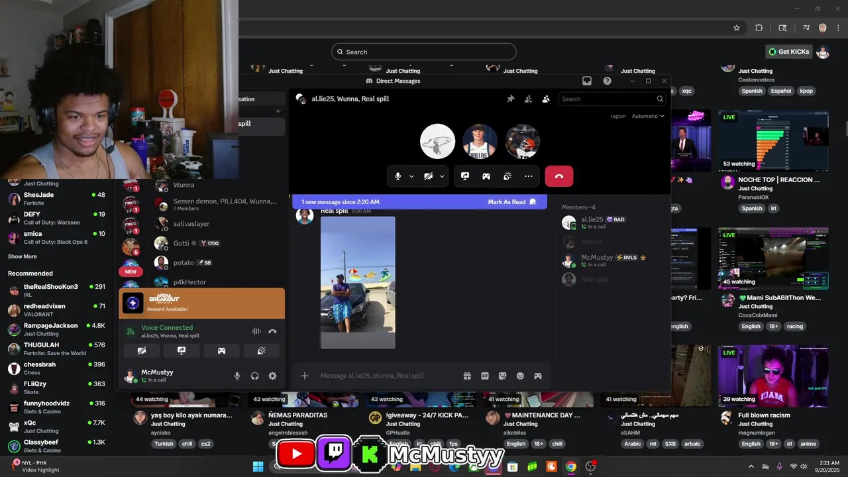Share screen from the voice panel

pos(182,350)
